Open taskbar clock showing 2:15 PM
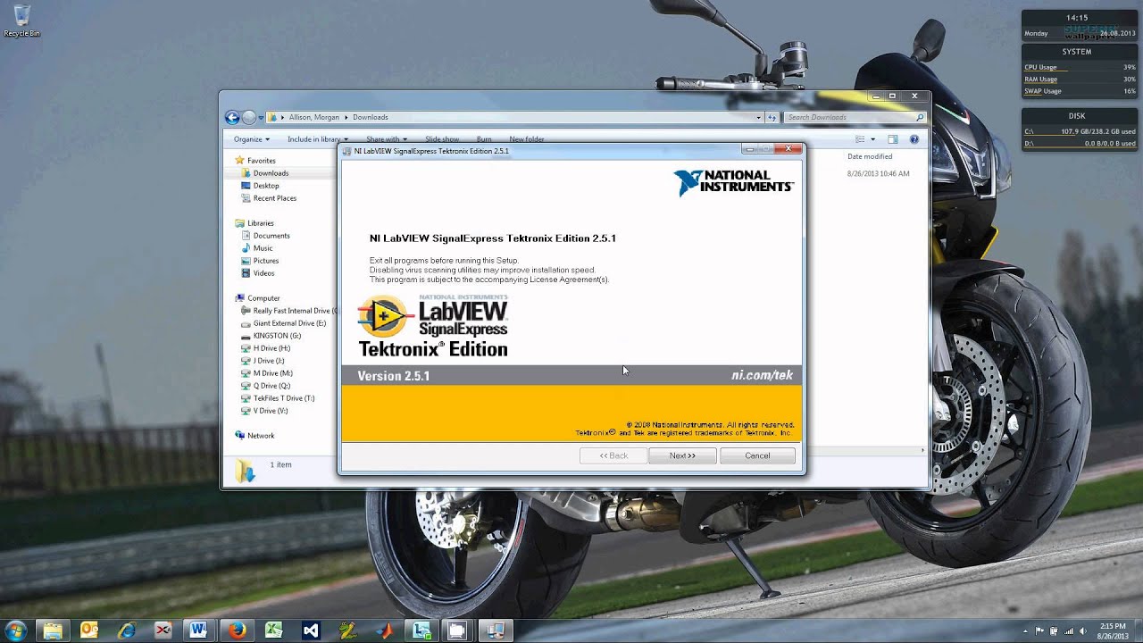The image size is (1143, 643). coord(1113,630)
